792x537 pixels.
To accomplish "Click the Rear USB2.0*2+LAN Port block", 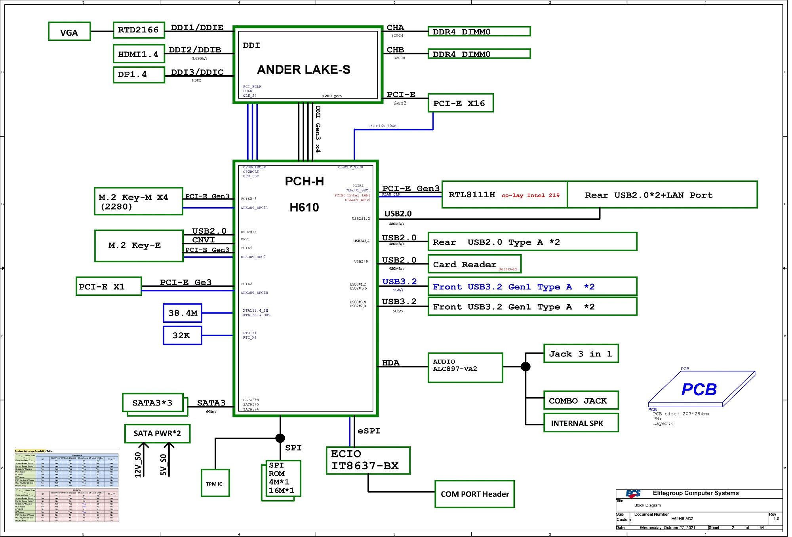I will tap(662, 194).
